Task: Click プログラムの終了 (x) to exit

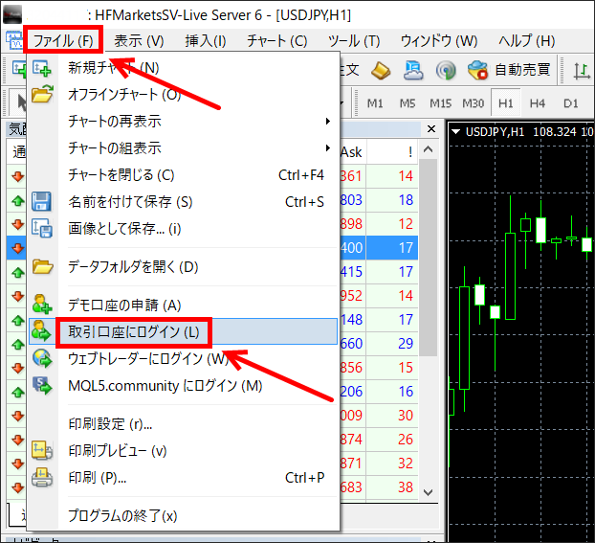Action: point(122,515)
